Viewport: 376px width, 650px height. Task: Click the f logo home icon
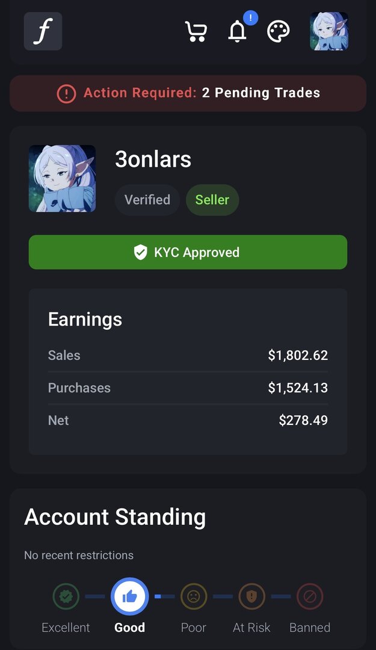43,31
